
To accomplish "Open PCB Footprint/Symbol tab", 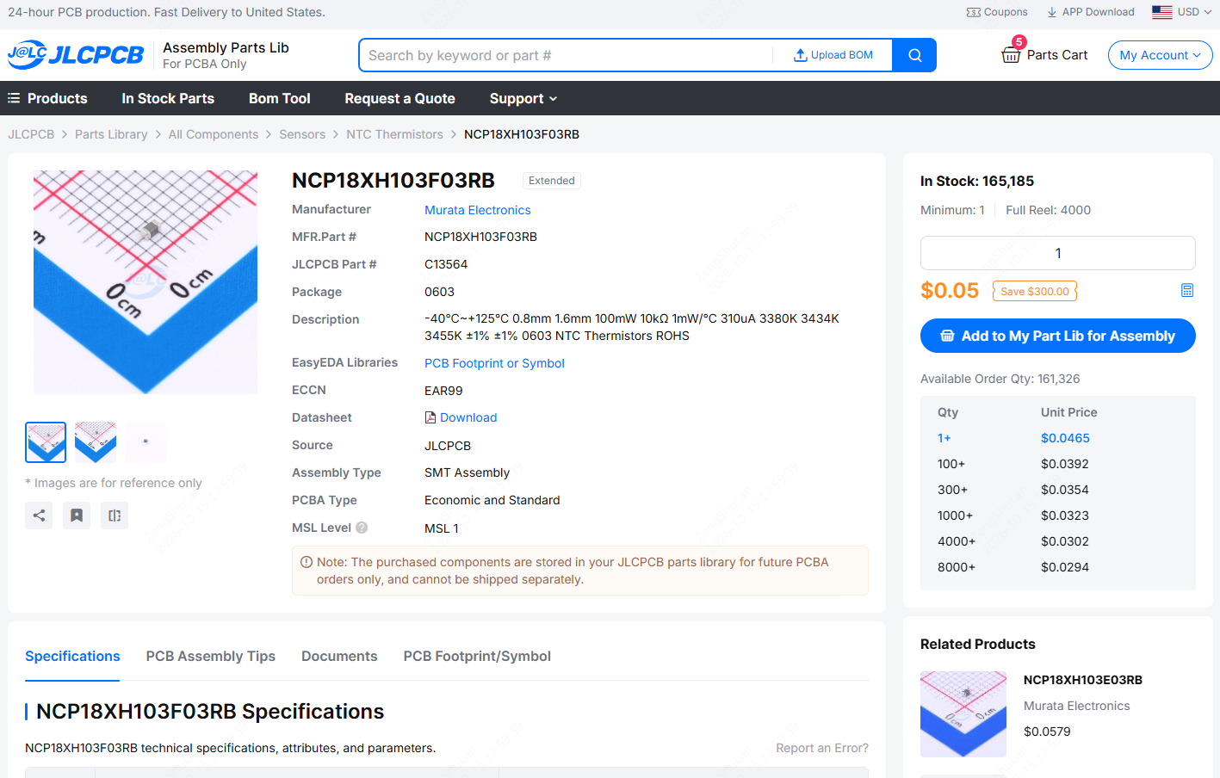I will [x=477, y=656].
